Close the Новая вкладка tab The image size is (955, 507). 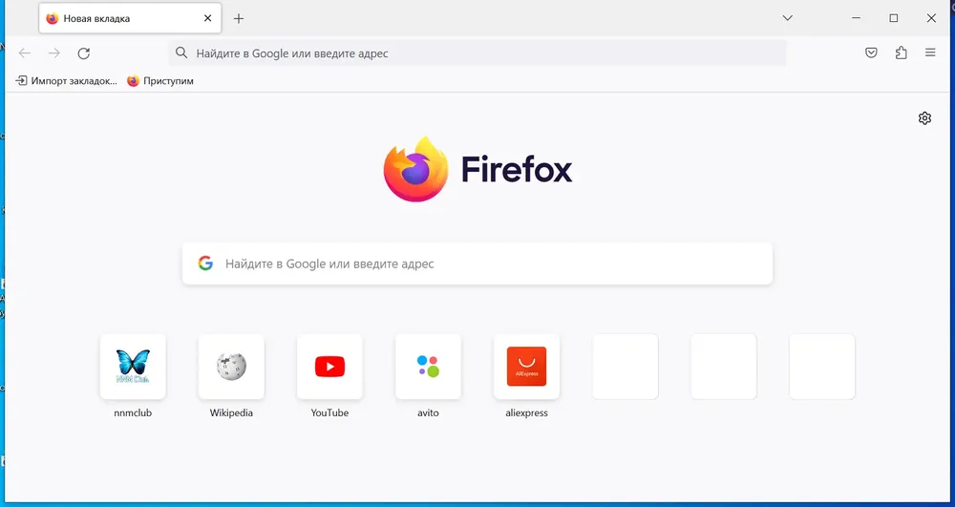tap(207, 18)
